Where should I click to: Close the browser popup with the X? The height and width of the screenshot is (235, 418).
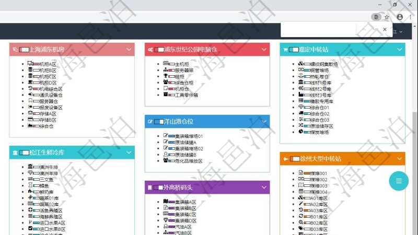(x=385, y=30)
